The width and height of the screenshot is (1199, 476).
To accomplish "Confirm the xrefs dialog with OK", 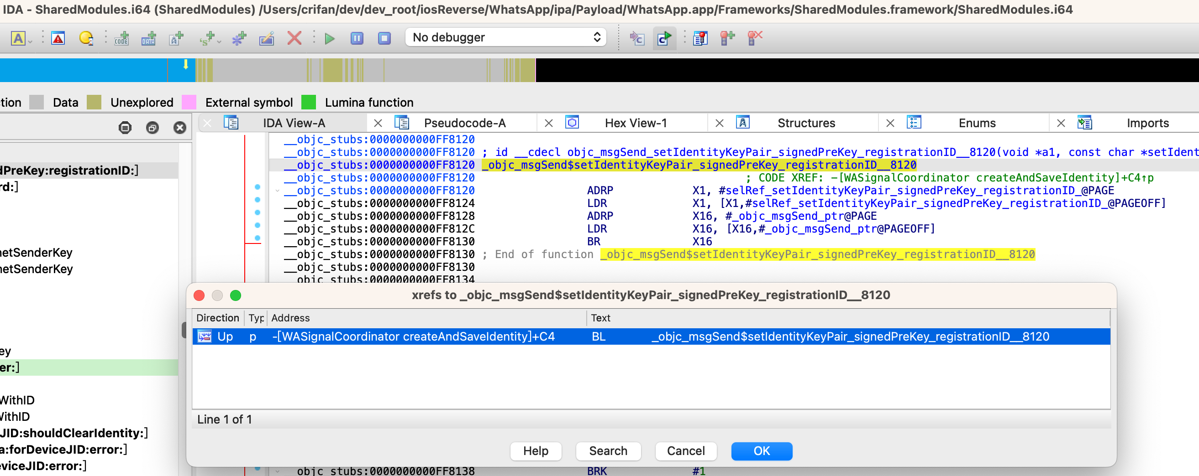I will tap(762, 451).
